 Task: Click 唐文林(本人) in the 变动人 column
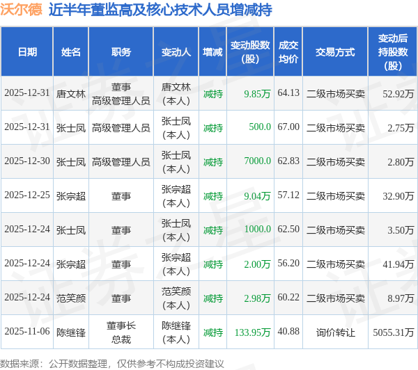coord(176,94)
